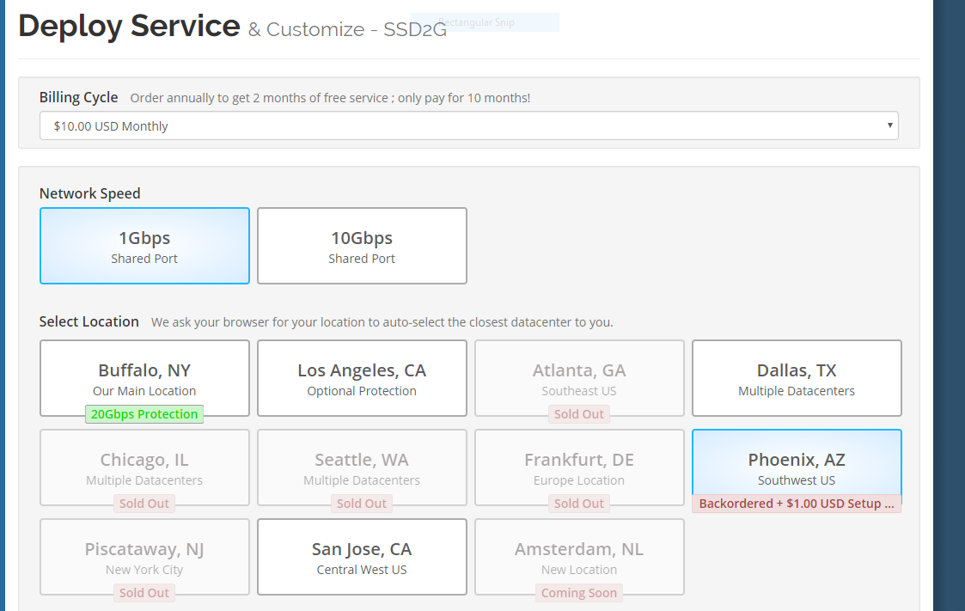
Task: Open the Billing Cycle dropdown
Action: click(x=468, y=125)
